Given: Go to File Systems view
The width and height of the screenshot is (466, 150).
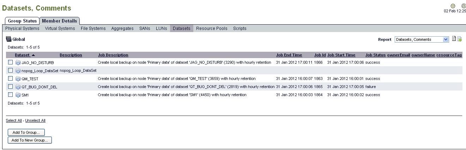Looking at the screenshot, I should tap(93, 29).
